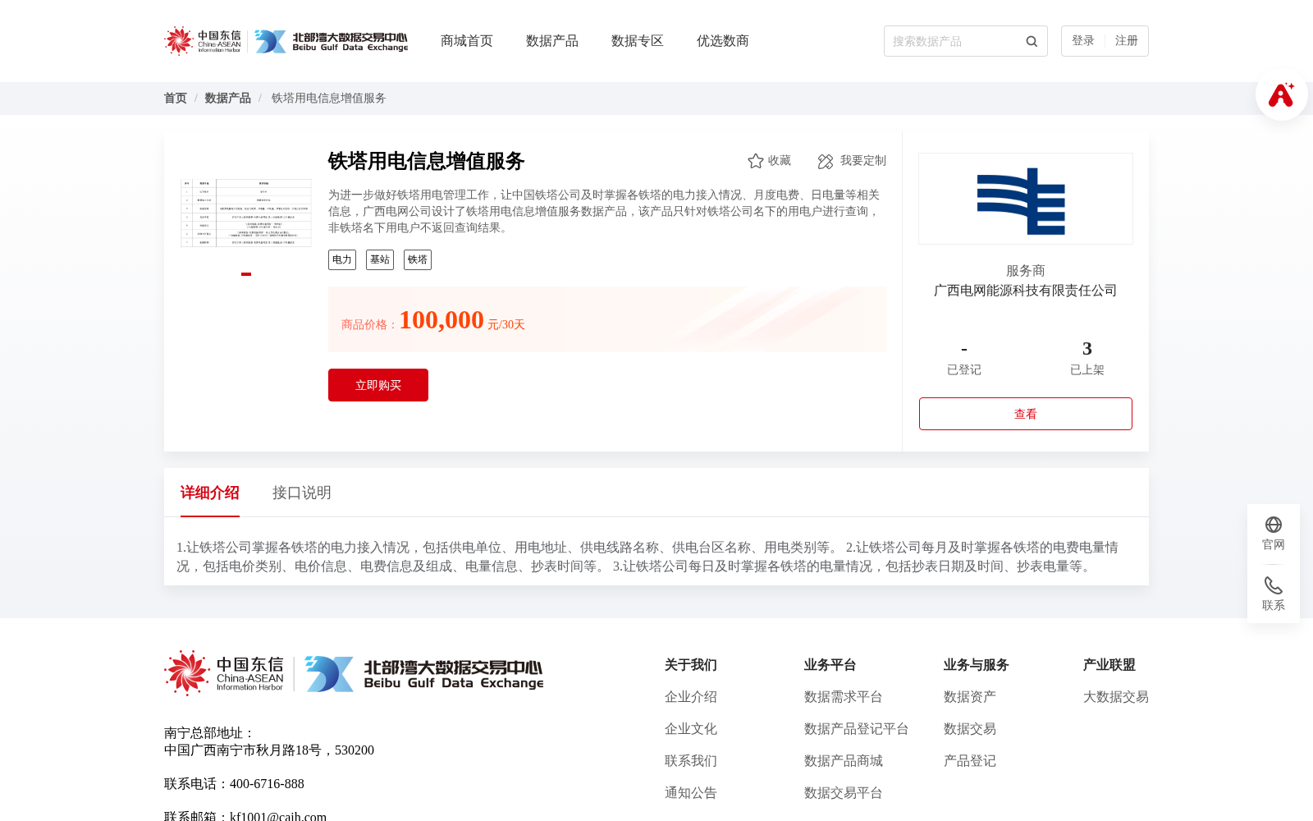This screenshot has width=1313, height=821.
Task: Open footer link 数据交易平台
Action: click(844, 793)
